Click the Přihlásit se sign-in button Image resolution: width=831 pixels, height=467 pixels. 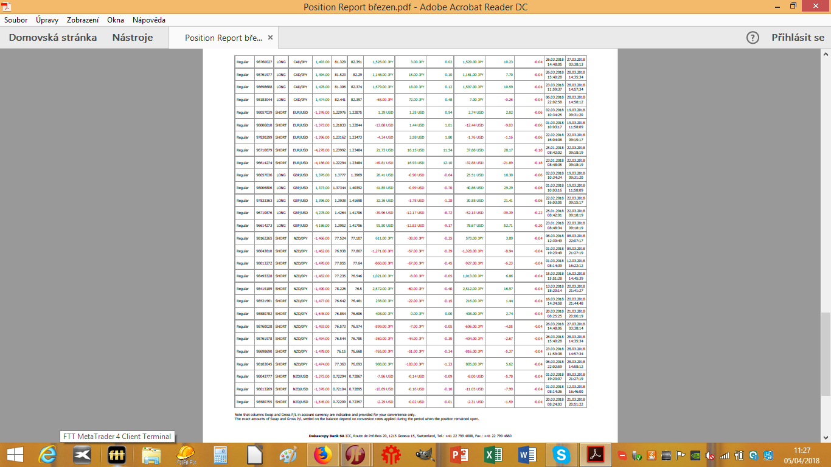click(x=798, y=38)
